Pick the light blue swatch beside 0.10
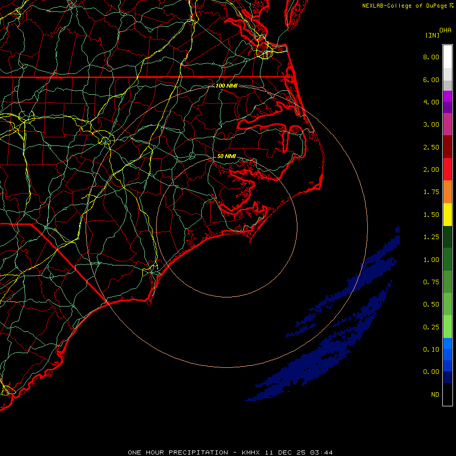The image size is (456, 456). pyautogui.click(x=447, y=344)
